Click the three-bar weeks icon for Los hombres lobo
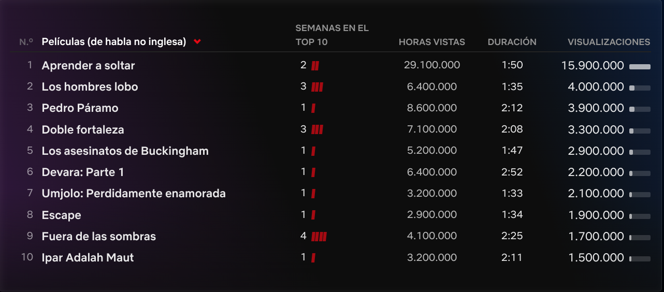This screenshot has height=292, width=664. click(x=317, y=87)
